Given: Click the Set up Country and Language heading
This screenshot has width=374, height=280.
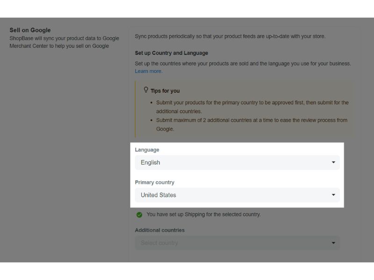Looking at the screenshot, I should (x=171, y=53).
